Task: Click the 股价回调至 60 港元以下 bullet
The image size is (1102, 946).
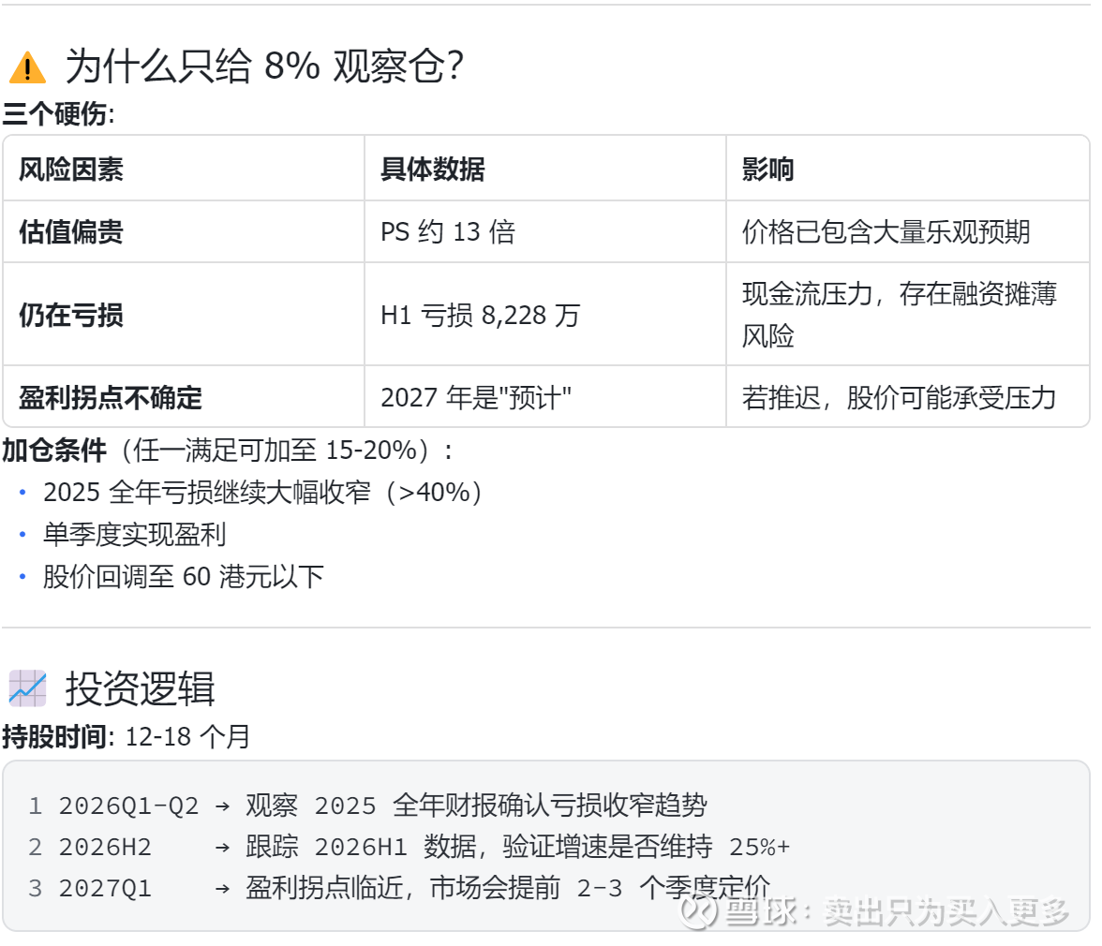Action: click(183, 576)
